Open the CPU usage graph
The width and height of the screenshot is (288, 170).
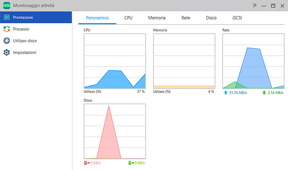(x=114, y=61)
